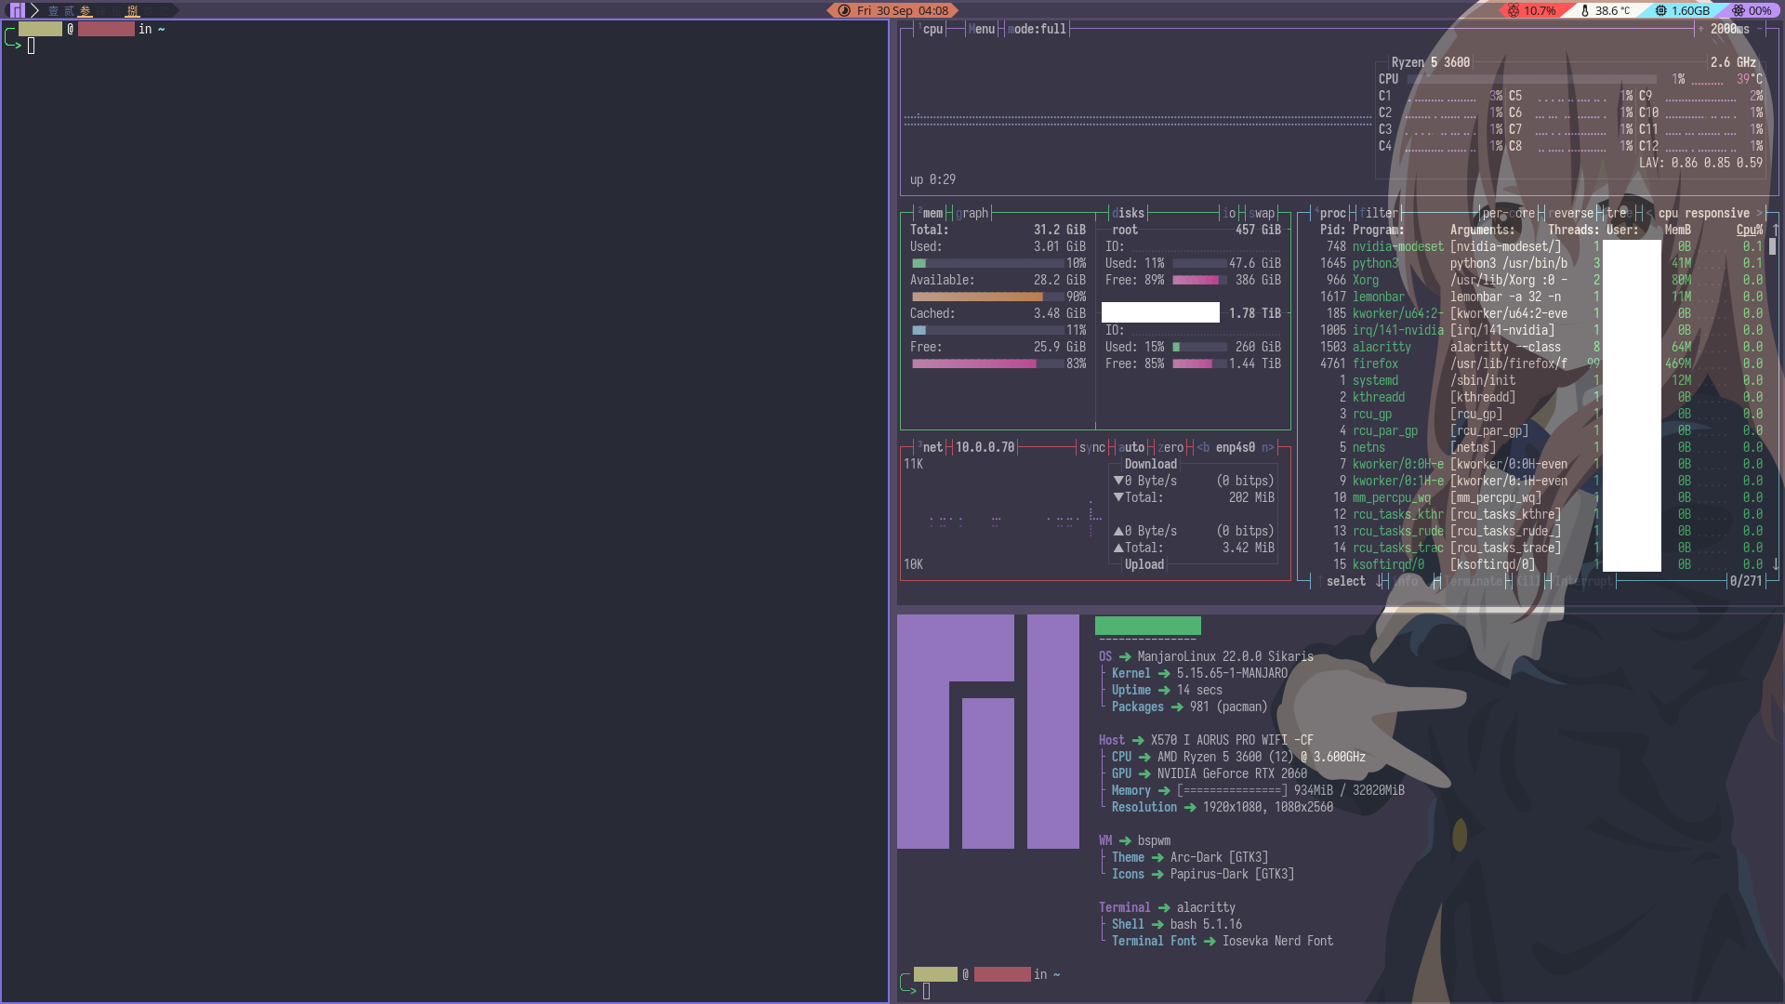This screenshot has height=1004, width=1785.
Task: Select the kthreadd process row
Action: [x=1540, y=397]
